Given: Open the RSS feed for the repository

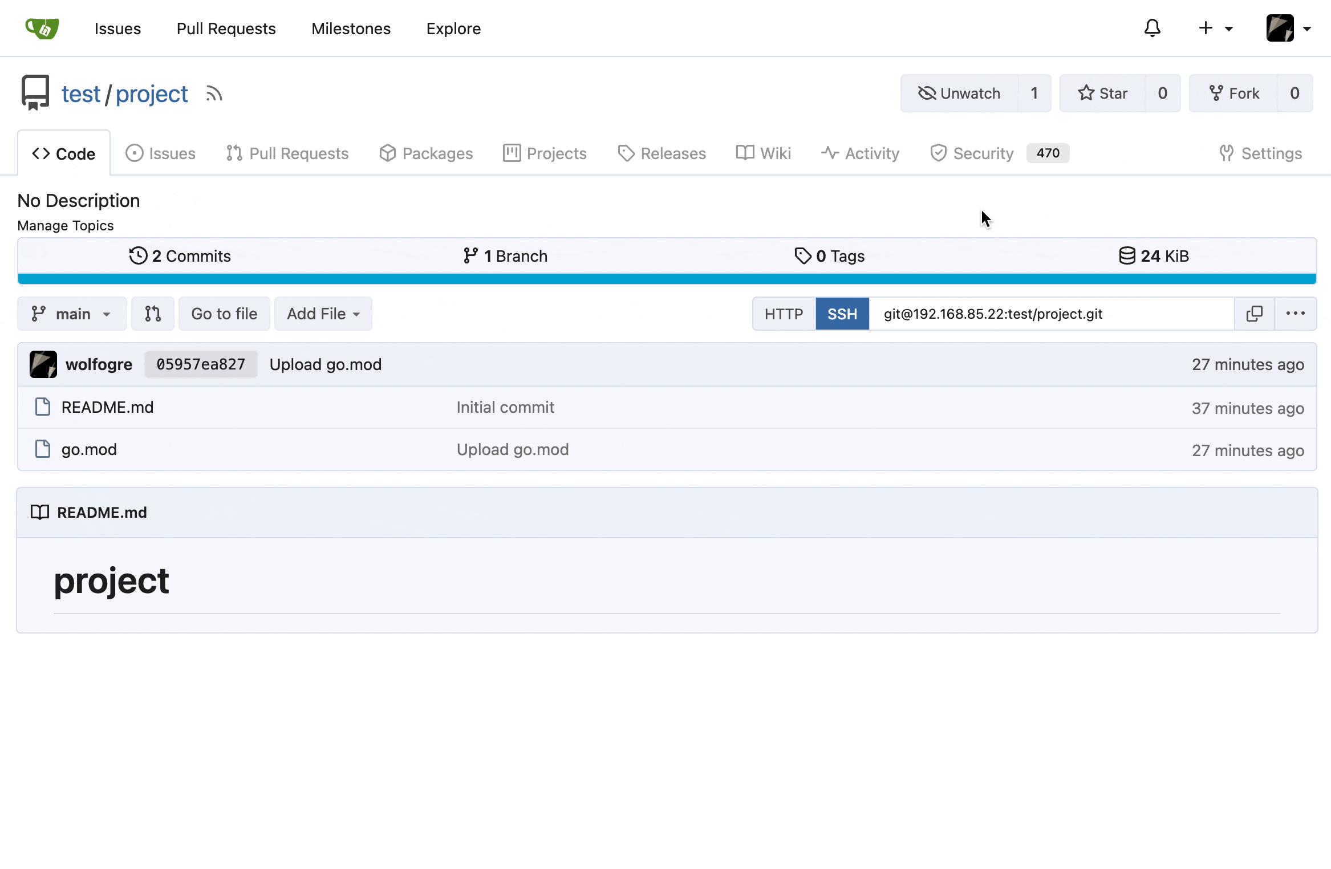Looking at the screenshot, I should 213,93.
